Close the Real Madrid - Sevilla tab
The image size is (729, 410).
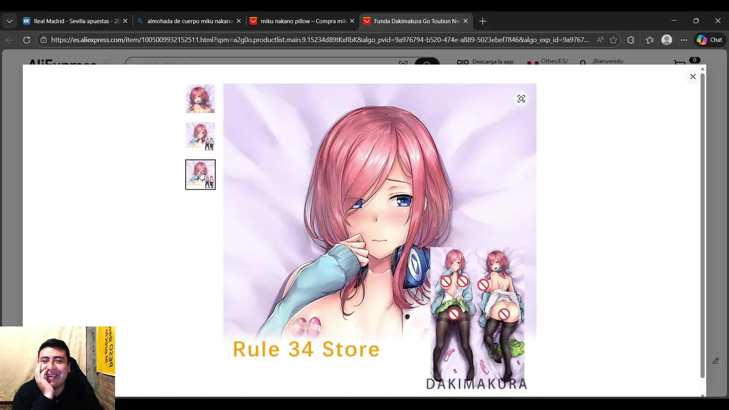[125, 21]
